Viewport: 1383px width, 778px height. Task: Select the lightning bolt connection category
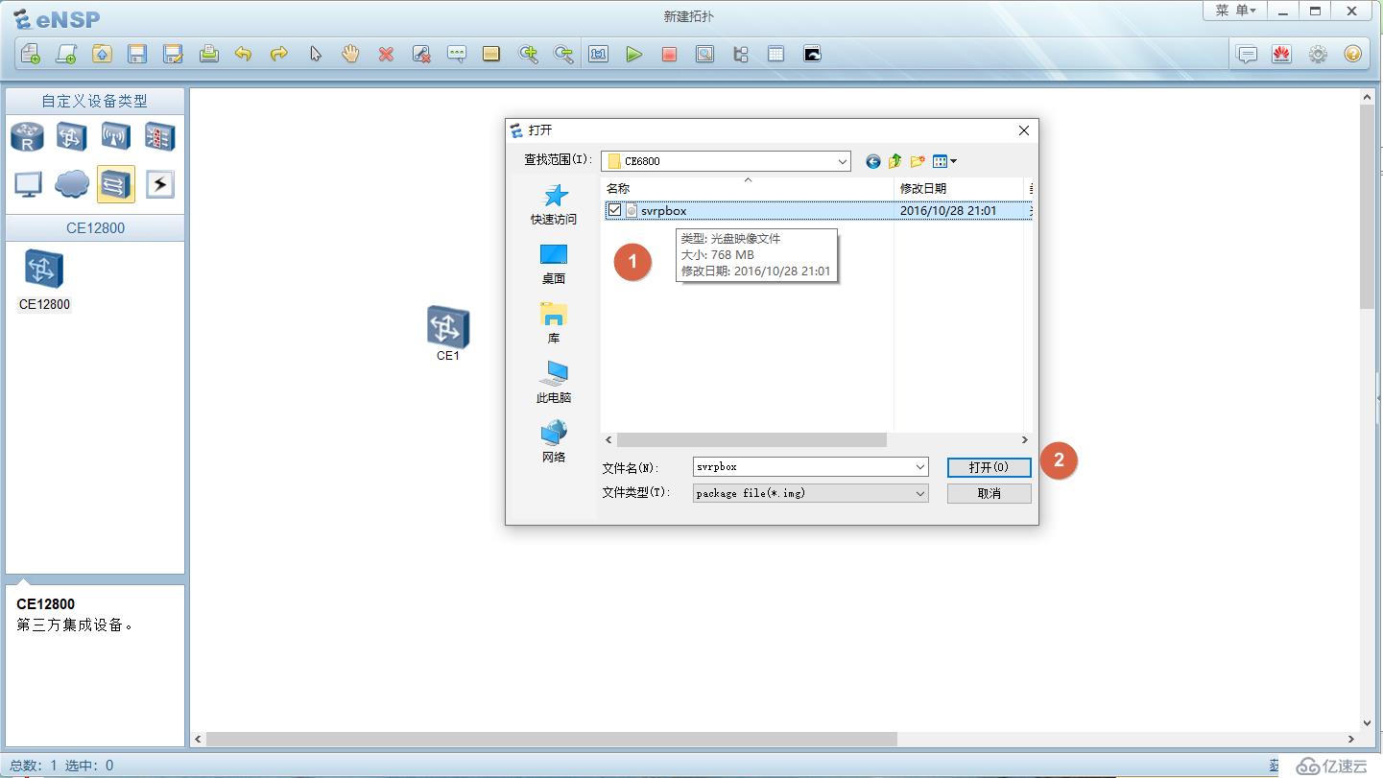point(160,184)
